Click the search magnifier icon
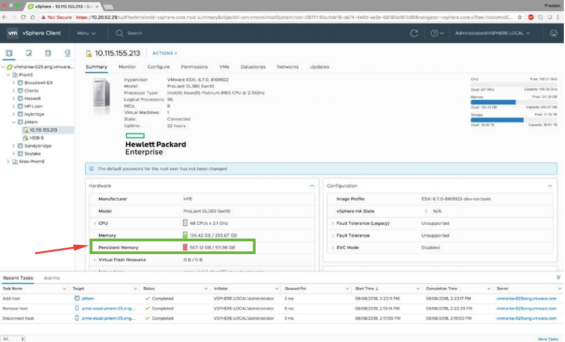 (120, 33)
